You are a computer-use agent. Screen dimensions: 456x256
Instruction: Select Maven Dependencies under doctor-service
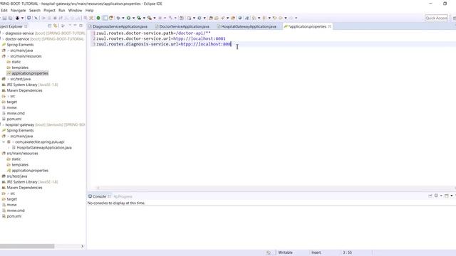[x=24, y=90]
